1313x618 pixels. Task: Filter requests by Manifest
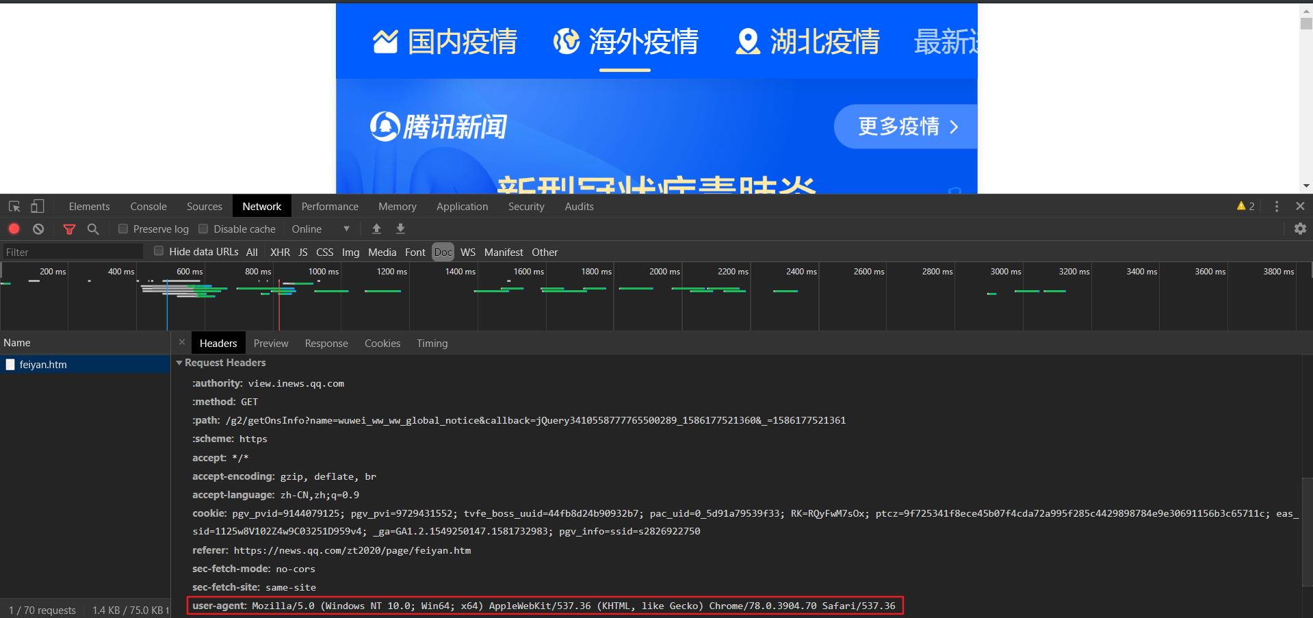click(x=504, y=252)
